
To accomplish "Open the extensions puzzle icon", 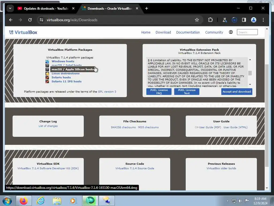I will 210,20.
